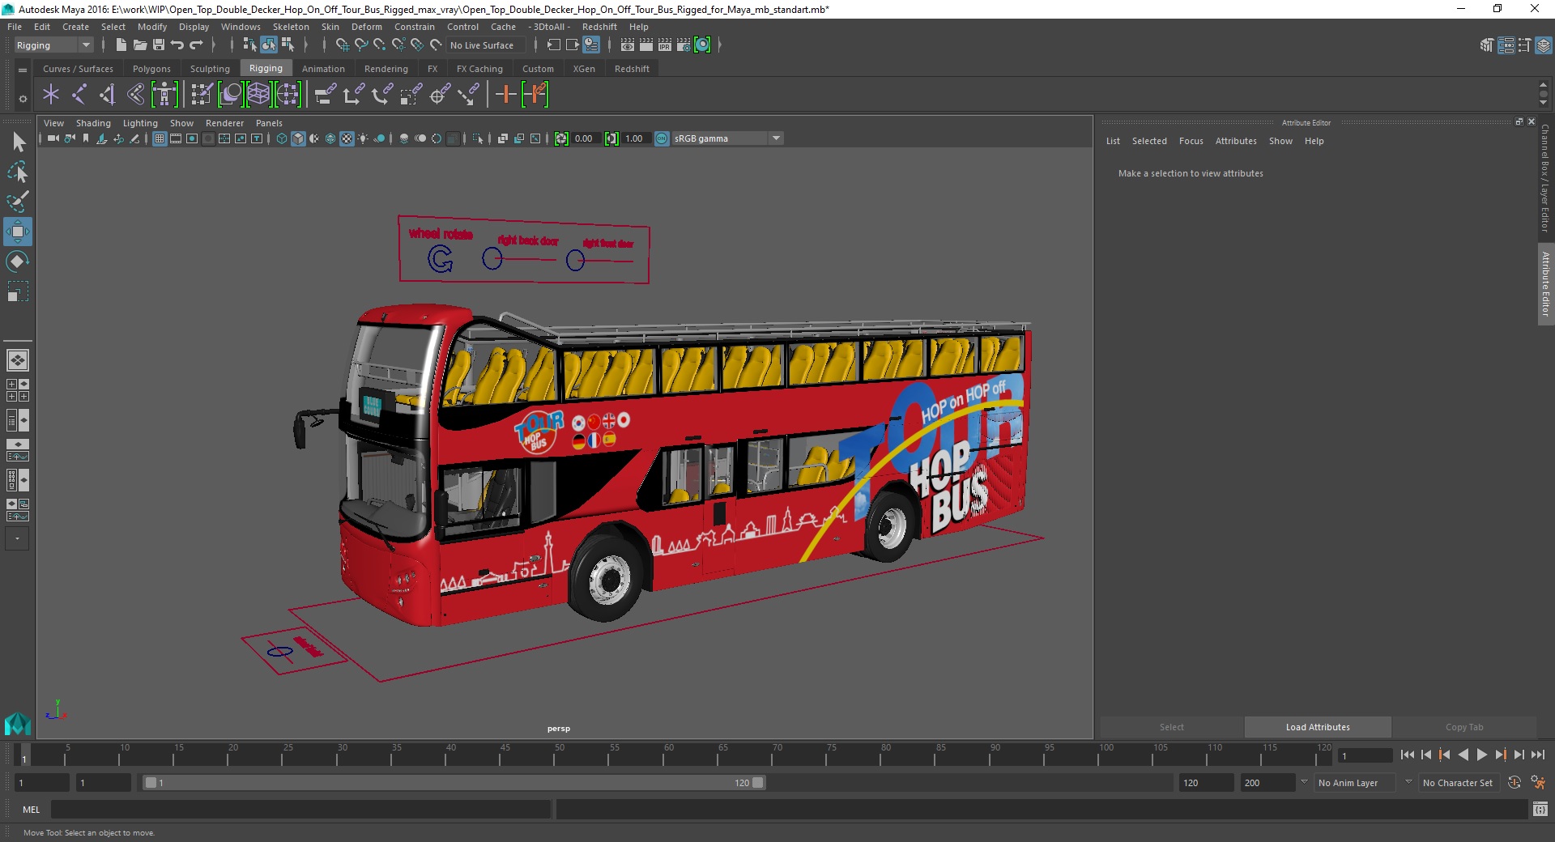Toggle Use All Lights bulb icon
The image size is (1555, 842).
click(x=363, y=138)
